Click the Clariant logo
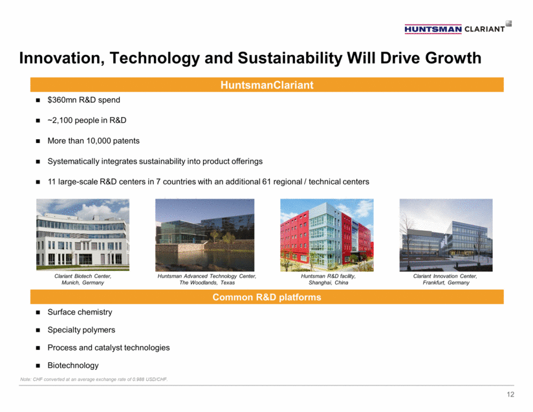The image size is (533, 412). point(488,27)
